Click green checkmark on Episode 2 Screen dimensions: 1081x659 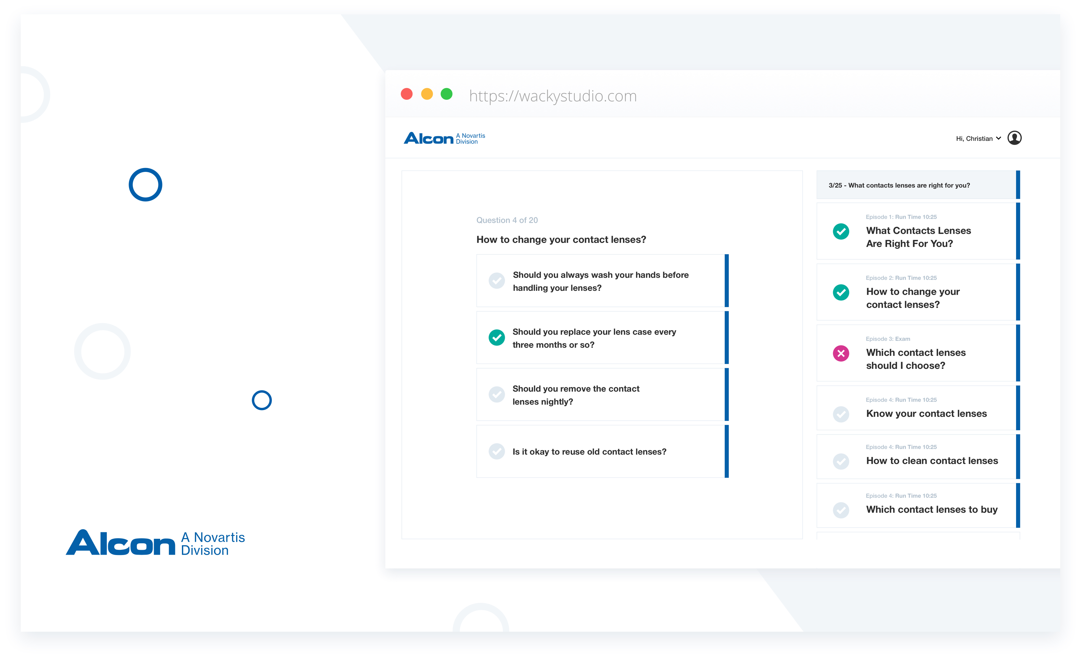tap(841, 292)
